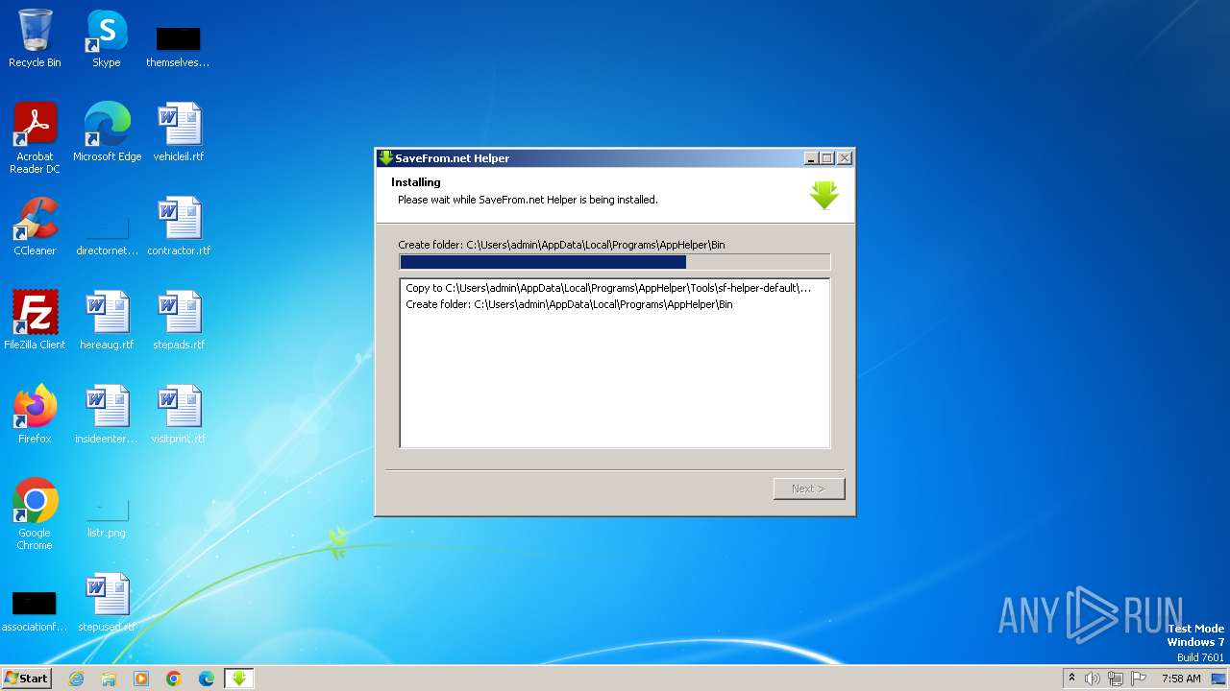
Task: Click the installation progress bar
Action: pyautogui.click(x=615, y=262)
